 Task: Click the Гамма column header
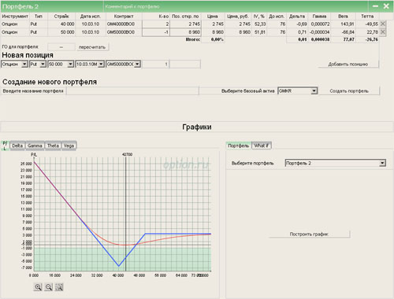coord(319,17)
